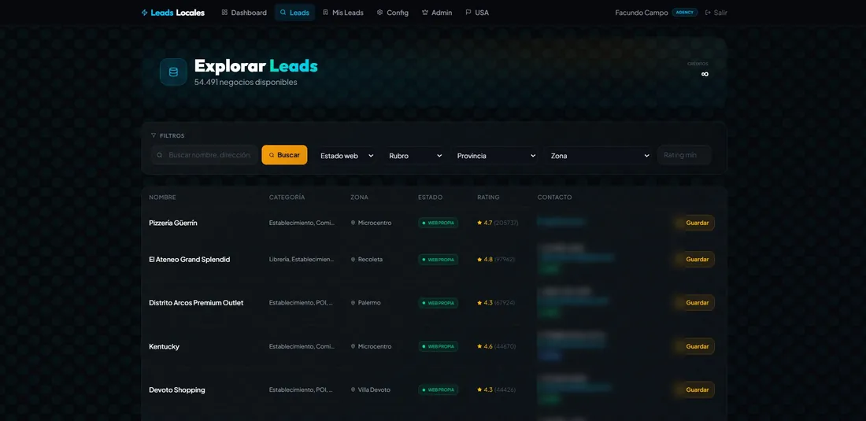Open the Provincia dropdown
Viewport: 866px width, 421px height.
click(x=495, y=156)
